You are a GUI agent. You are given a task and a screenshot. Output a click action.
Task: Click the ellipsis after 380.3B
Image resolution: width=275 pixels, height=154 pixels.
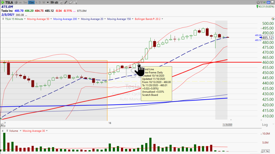(26, 15)
